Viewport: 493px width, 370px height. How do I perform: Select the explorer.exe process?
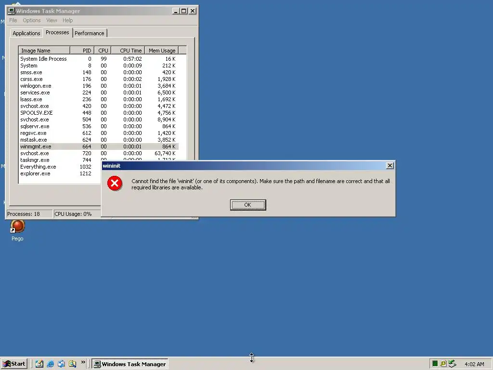pos(60,173)
